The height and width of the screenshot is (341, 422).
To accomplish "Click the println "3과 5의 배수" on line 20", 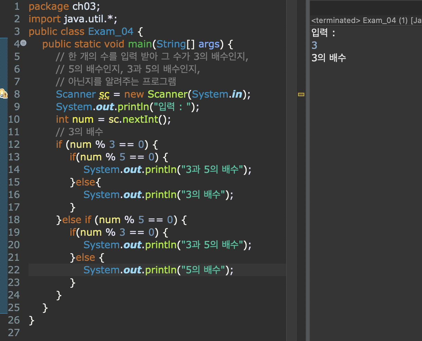I will coord(167,245).
